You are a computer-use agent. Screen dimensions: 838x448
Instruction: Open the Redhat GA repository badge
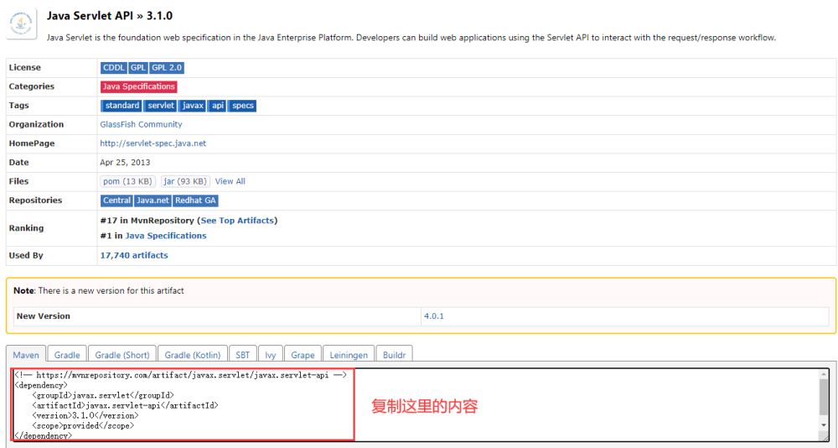[196, 201]
